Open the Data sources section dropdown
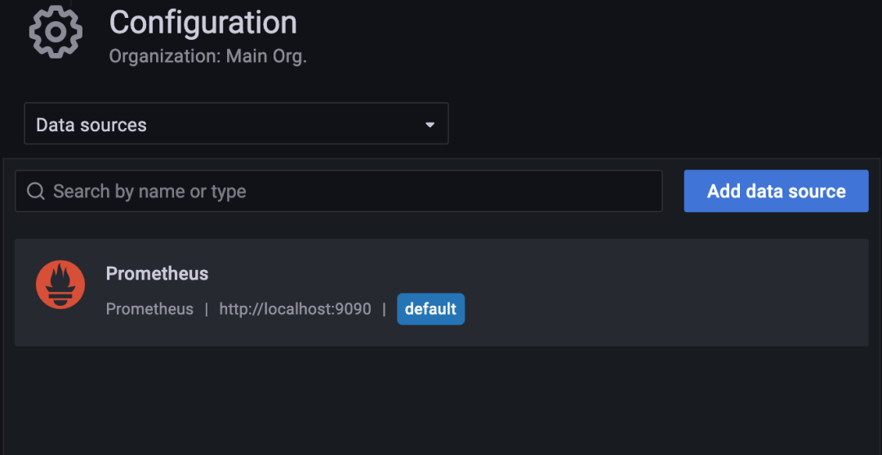 [236, 124]
